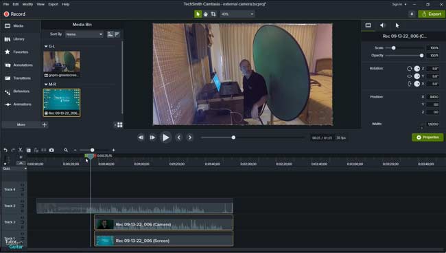Image resolution: width=446 pixels, height=253 pixels.
Task: Open the Media tab in sidebar
Action: 14,26
